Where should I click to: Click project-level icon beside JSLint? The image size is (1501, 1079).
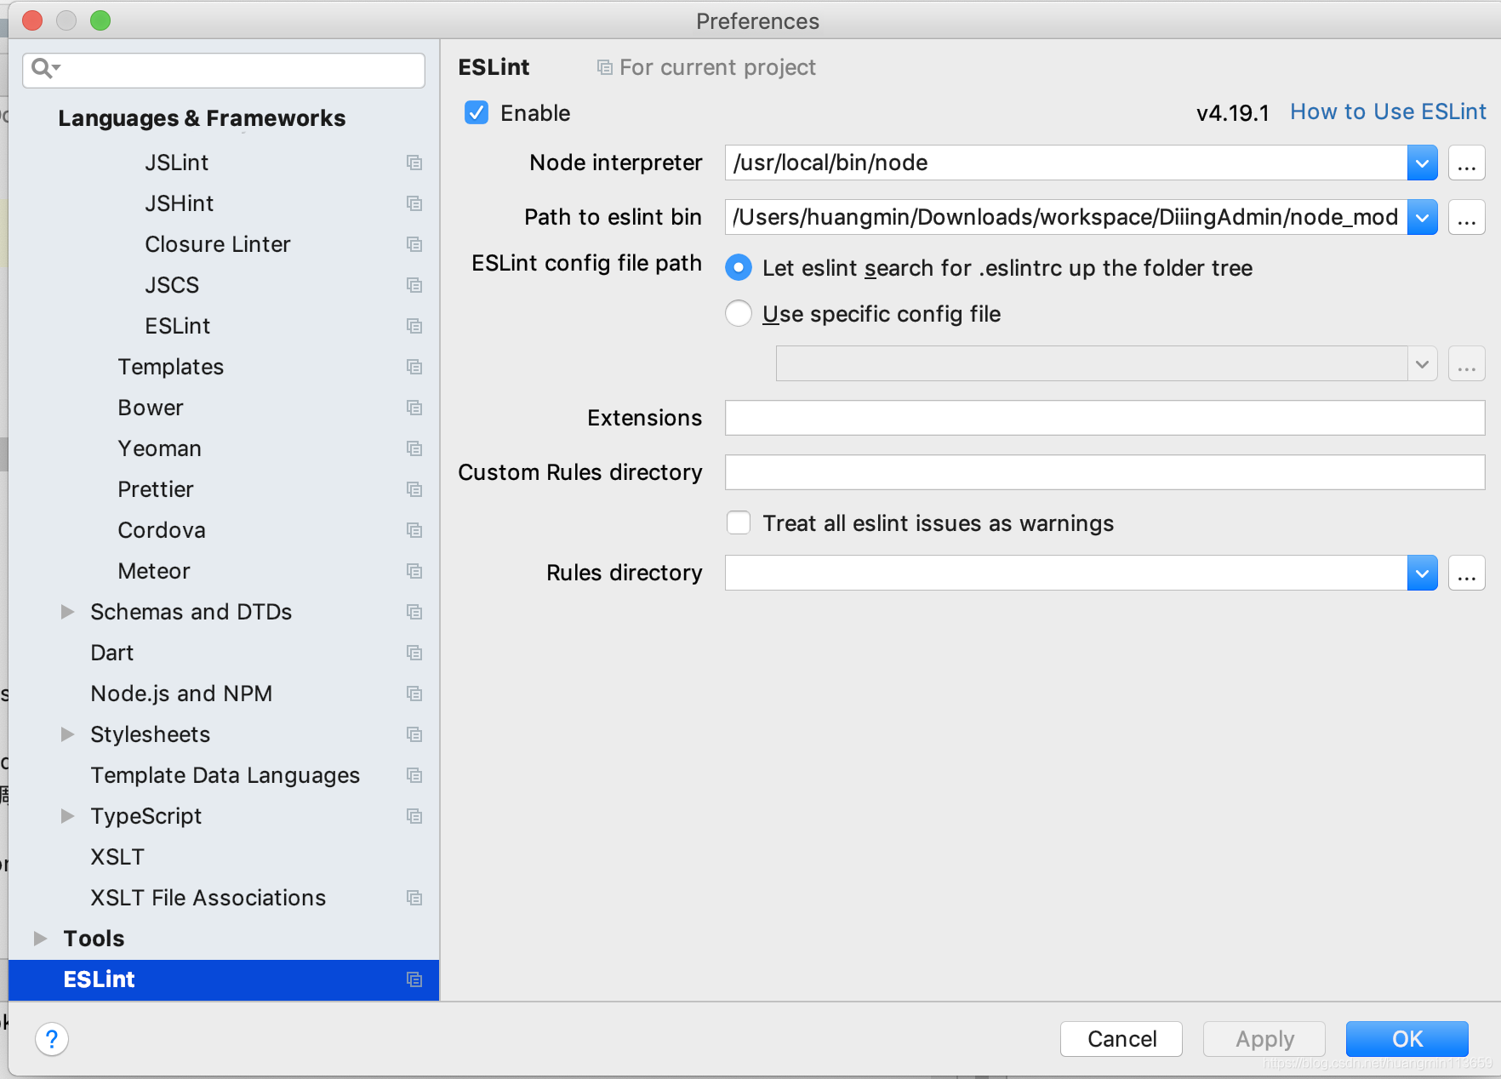[x=414, y=163]
